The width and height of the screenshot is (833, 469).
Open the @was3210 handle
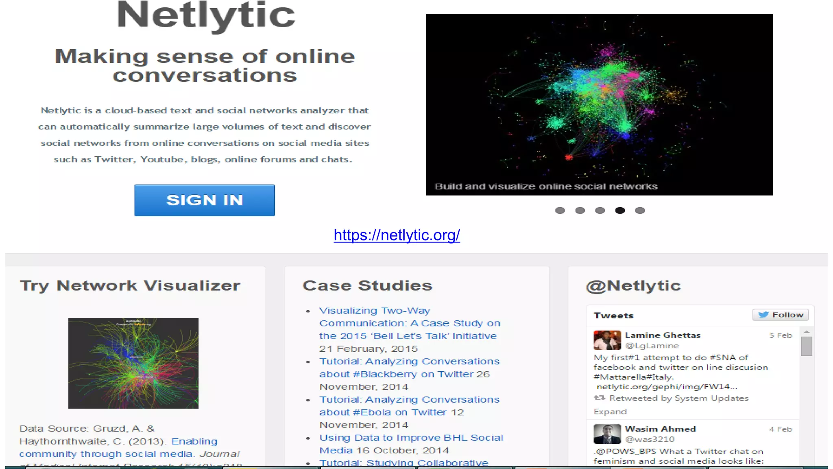coord(650,439)
